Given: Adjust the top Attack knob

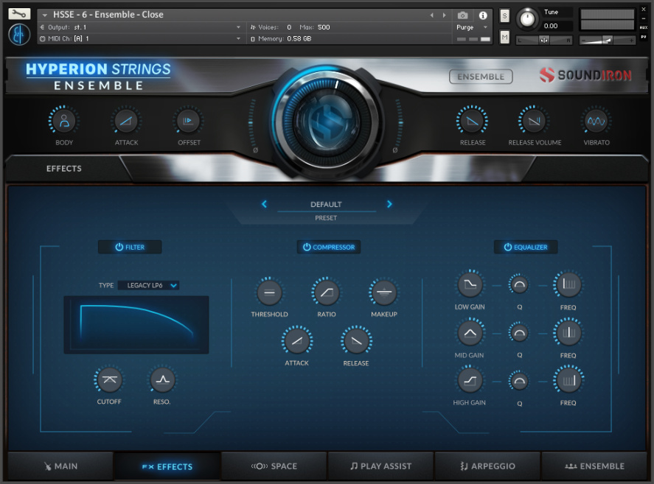Looking at the screenshot, I should (x=126, y=121).
